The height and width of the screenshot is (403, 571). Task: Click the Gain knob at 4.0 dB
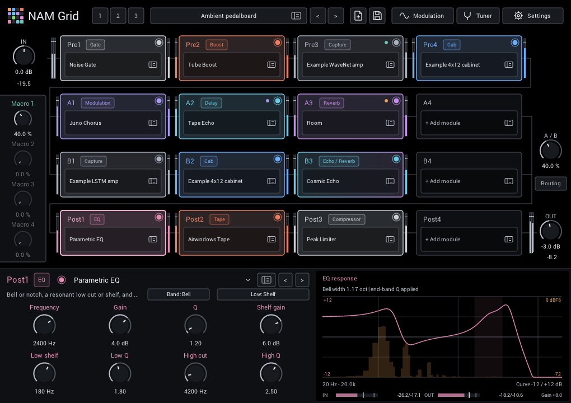(x=120, y=325)
